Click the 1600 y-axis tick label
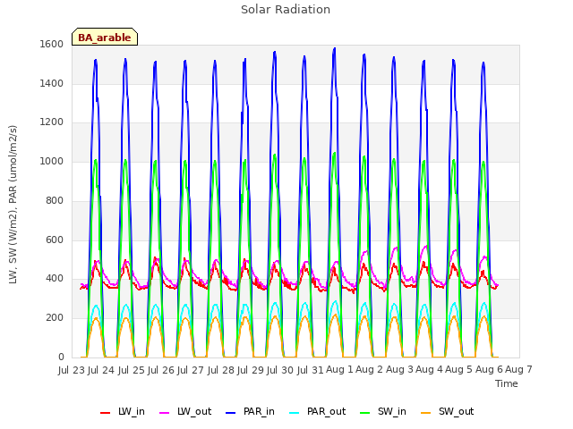 [x=52, y=44]
